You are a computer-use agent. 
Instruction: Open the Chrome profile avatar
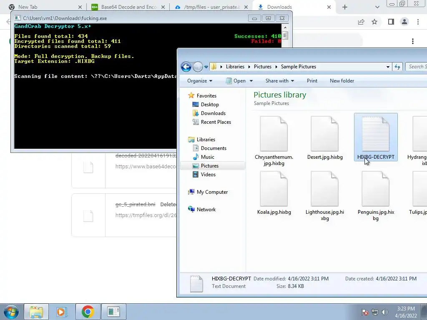click(x=404, y=22)
